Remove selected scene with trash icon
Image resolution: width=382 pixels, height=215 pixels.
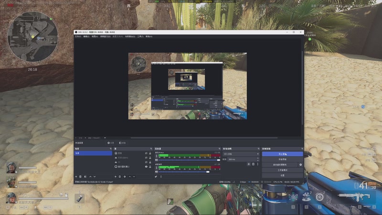(x=80, y=176)
